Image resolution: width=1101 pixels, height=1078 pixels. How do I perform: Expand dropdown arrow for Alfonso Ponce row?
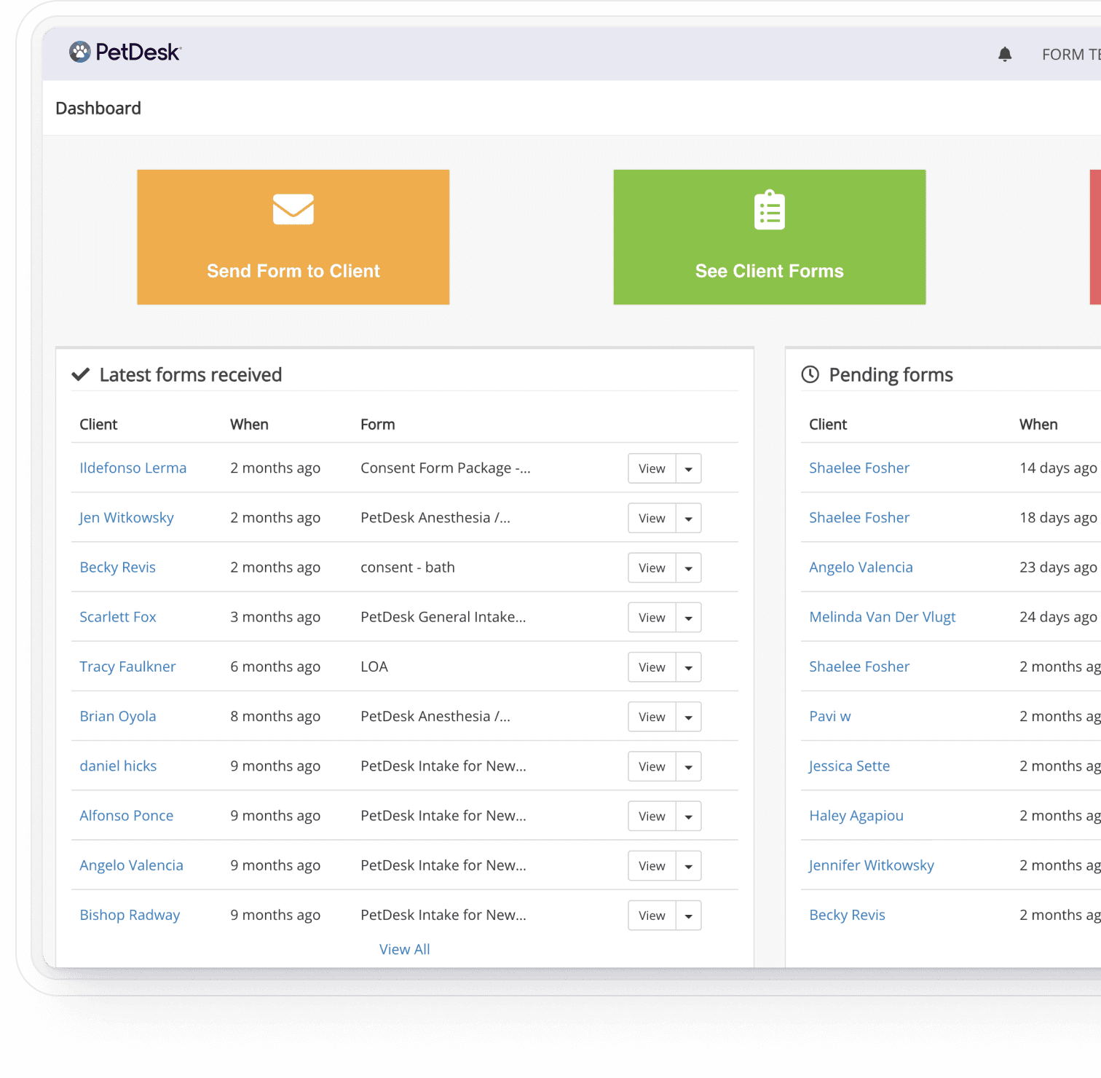(689, 816)
